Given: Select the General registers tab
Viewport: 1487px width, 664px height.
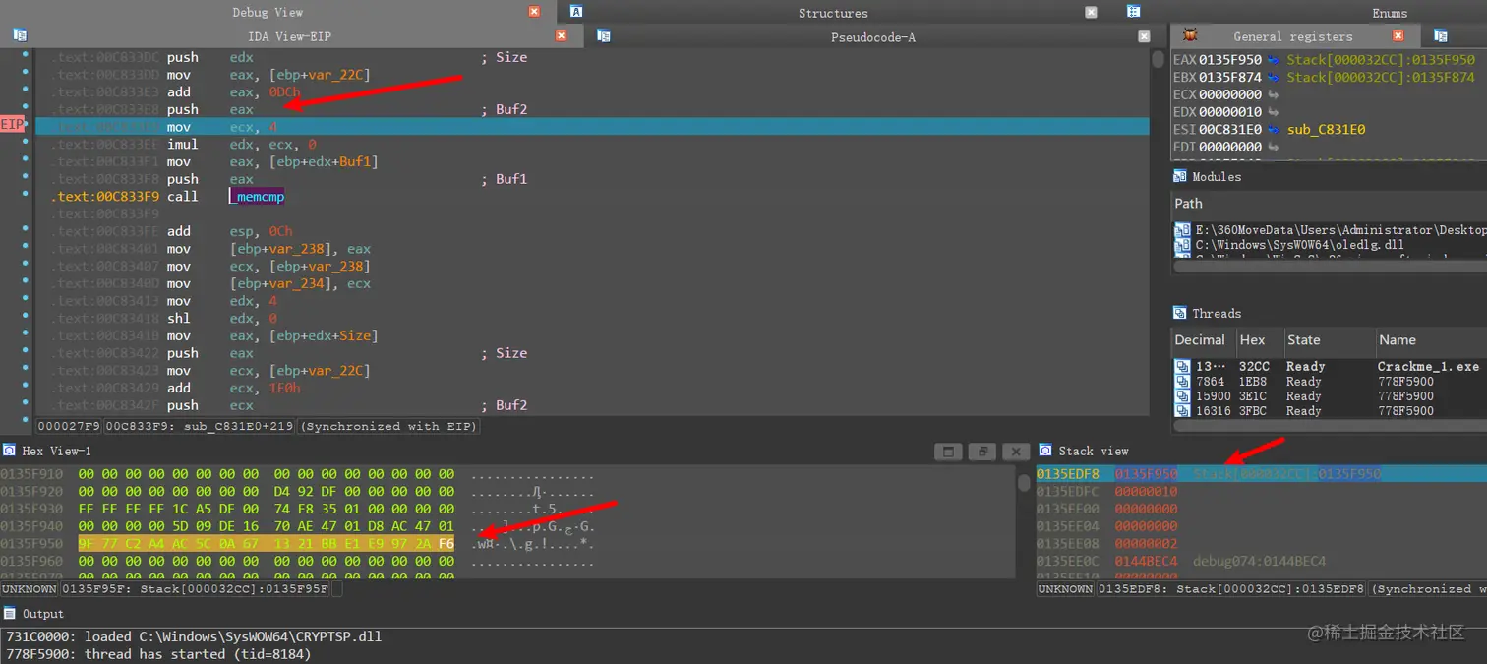Looking at the screenshot, I should point(1293,36).
